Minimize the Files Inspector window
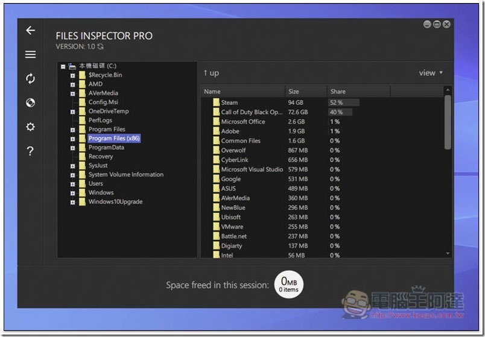 427,24
